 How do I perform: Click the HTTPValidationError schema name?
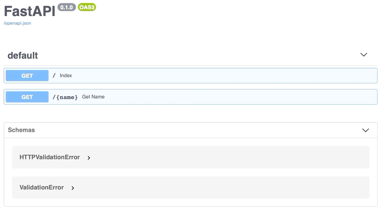coord(49,157)
